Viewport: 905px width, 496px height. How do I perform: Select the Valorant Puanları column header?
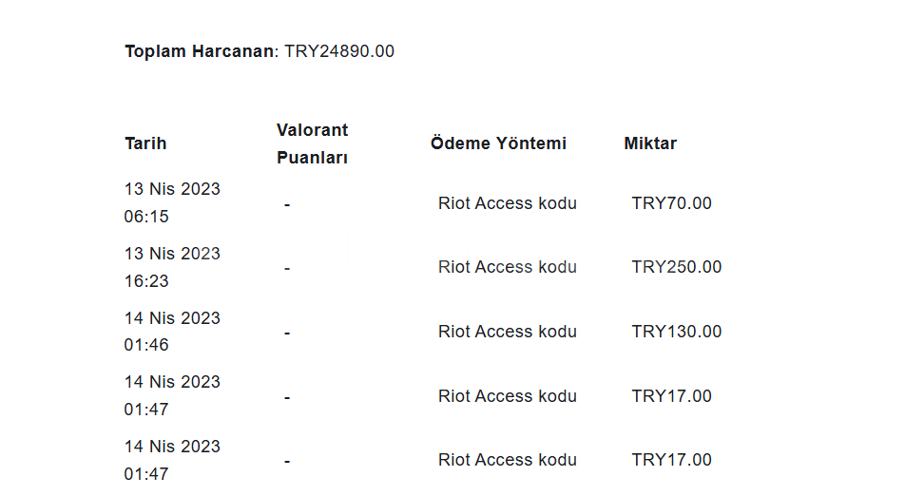(x=312, y=143)
